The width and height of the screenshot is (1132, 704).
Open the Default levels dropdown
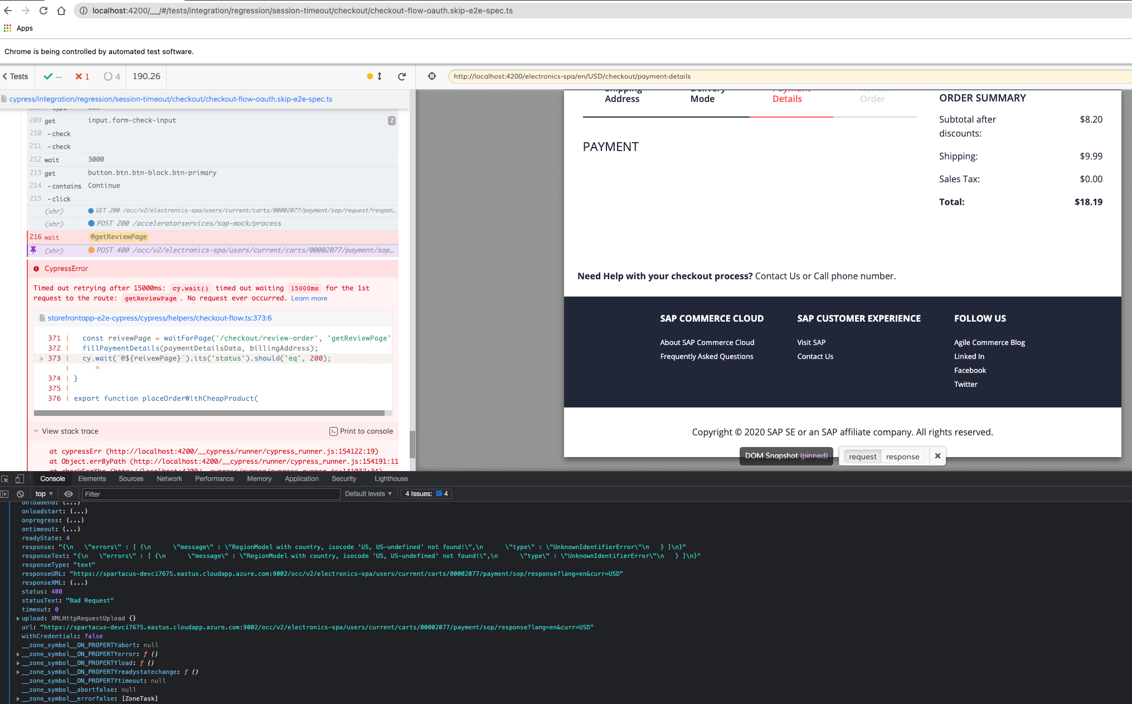point(368,494)
